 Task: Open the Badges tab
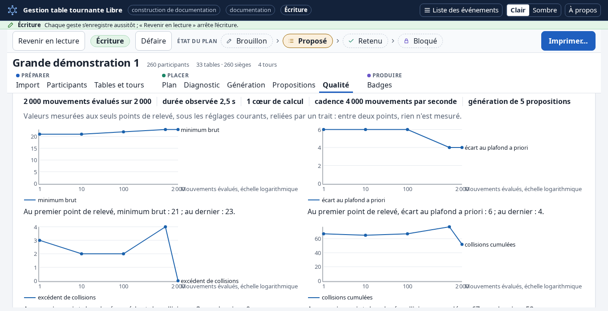pyautogui.click(x=380, y=85)
